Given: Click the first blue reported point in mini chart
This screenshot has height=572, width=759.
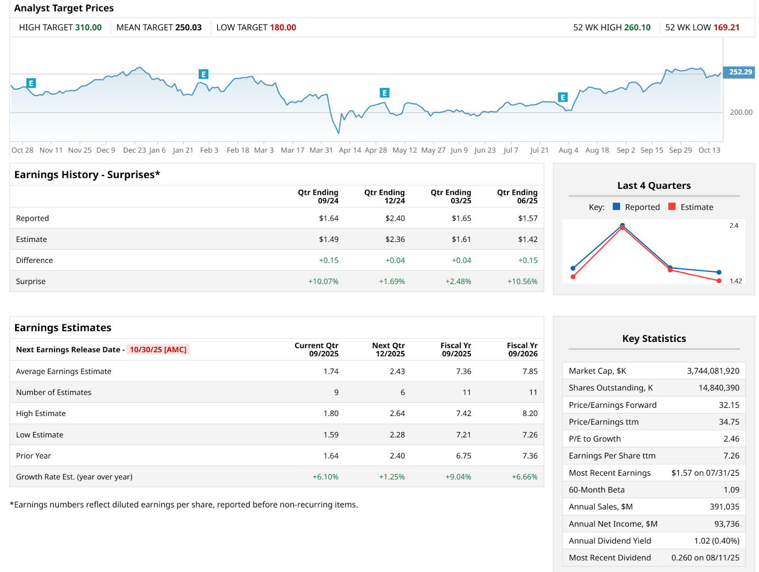Looking at the screenshot, I should pos(573,268).
